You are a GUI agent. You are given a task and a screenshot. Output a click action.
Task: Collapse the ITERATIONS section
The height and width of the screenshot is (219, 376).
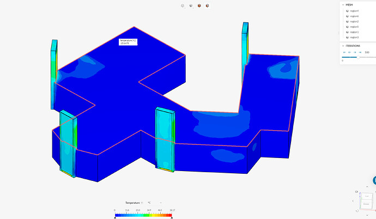pos(343,46)
